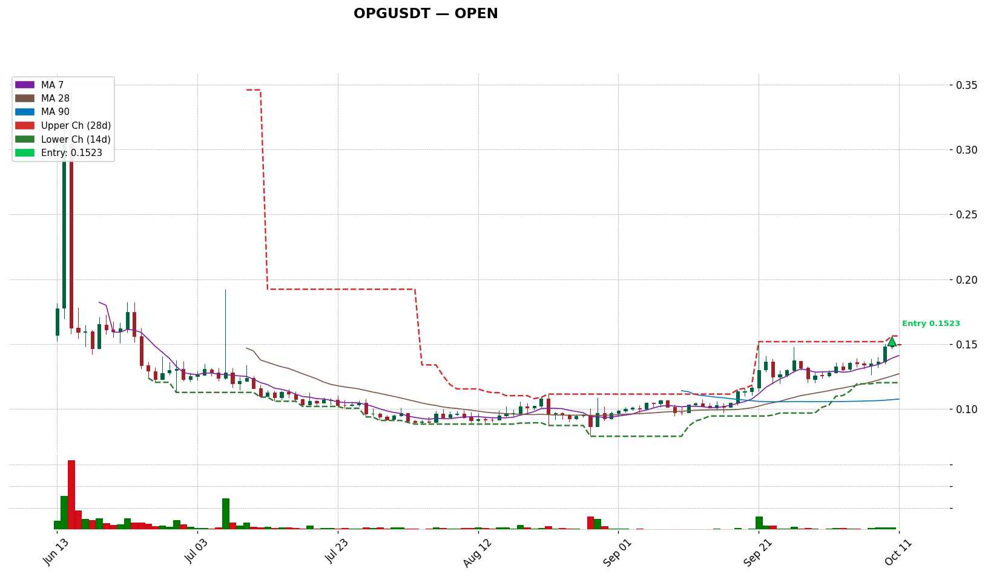Viewport: 985px width, 577px height.
Task: Click the 'MA 7' legend label
Action: click(x=52, y=85)
